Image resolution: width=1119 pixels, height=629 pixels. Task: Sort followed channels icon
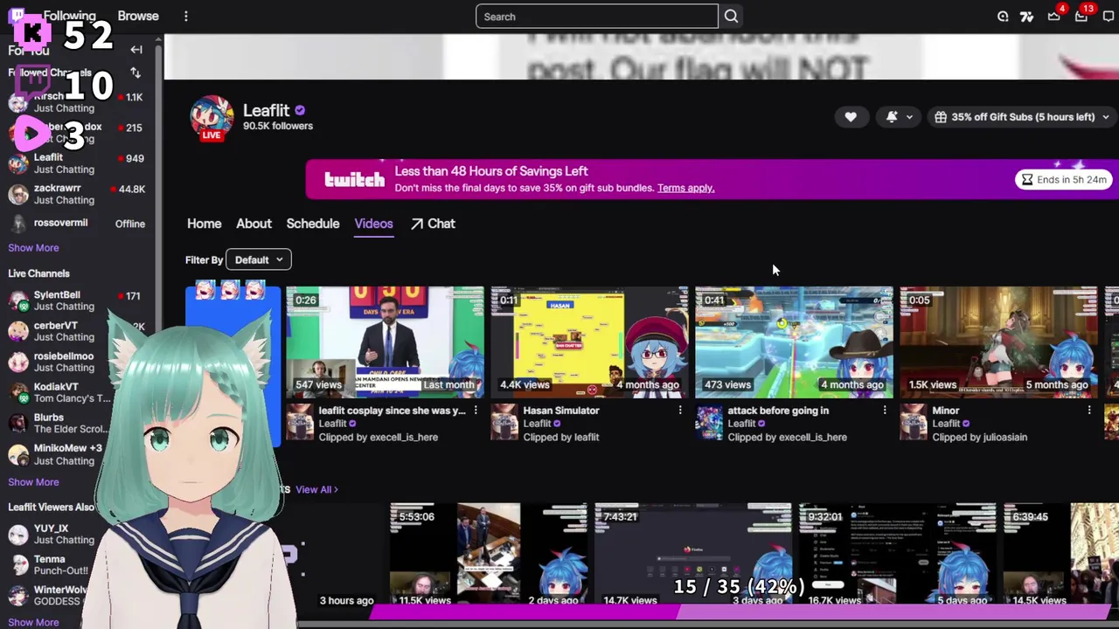(x=136, y=73)
